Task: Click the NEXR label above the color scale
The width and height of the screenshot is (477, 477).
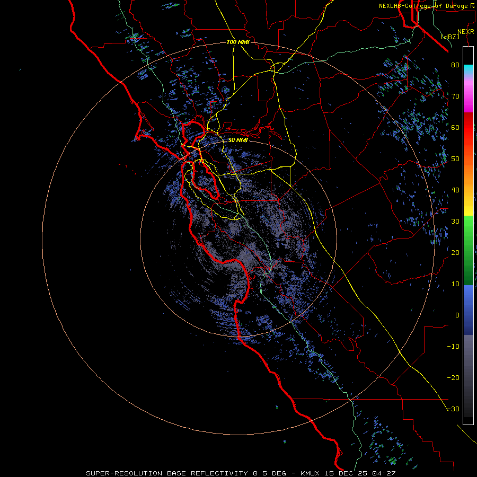Action: 466,32
